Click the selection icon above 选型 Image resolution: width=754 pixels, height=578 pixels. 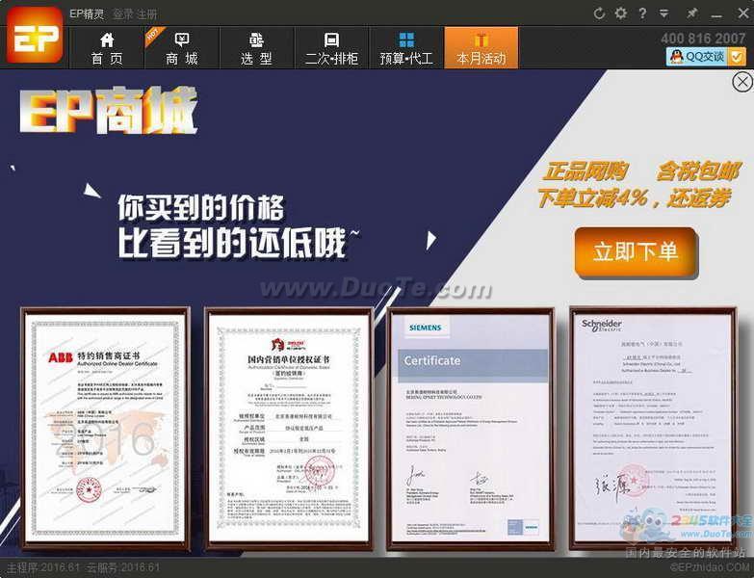(x=256, y=39)
